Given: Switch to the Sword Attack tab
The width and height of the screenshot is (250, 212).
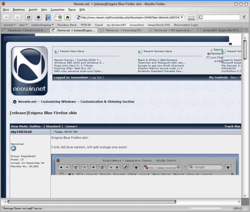Looking at the screenshot, I should (x=25, y=30).
